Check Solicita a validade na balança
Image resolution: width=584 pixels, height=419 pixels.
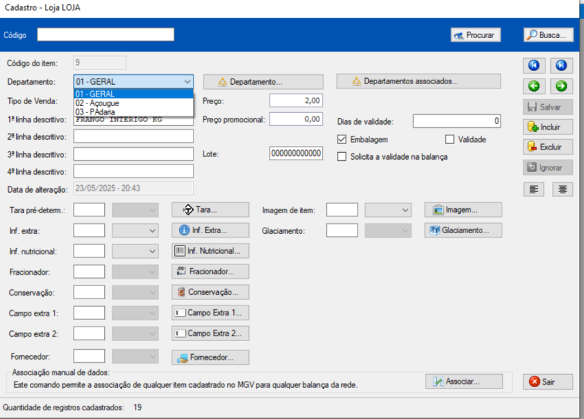tap(341, 157)
